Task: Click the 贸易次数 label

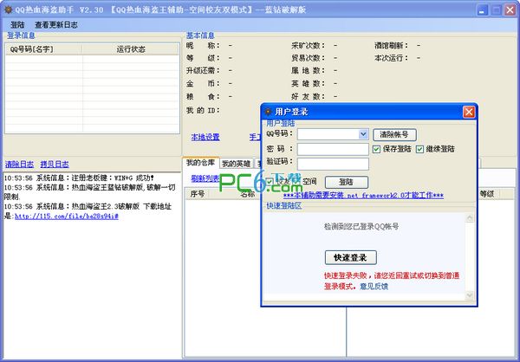Action: 308,58
